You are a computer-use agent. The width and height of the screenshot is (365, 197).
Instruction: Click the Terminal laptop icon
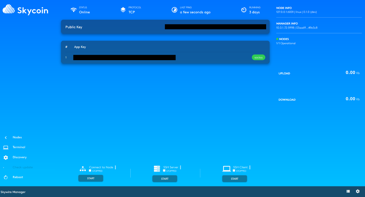(x=6, y=147)
